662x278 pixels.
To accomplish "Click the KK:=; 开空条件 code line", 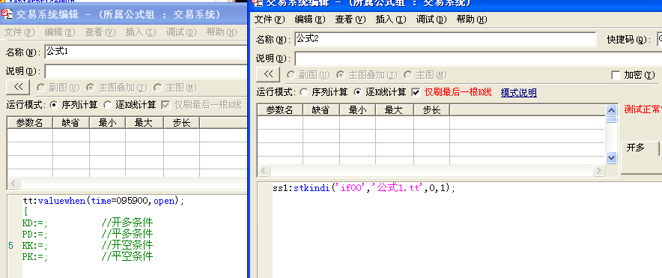I will pyautogui.click(x=88, y=245).
